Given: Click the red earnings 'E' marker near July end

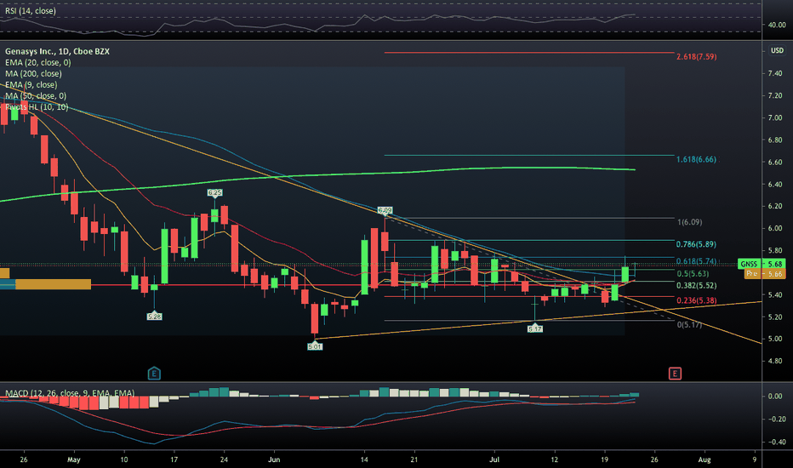Looking at the screenshot, I should (x=675, y=374).
